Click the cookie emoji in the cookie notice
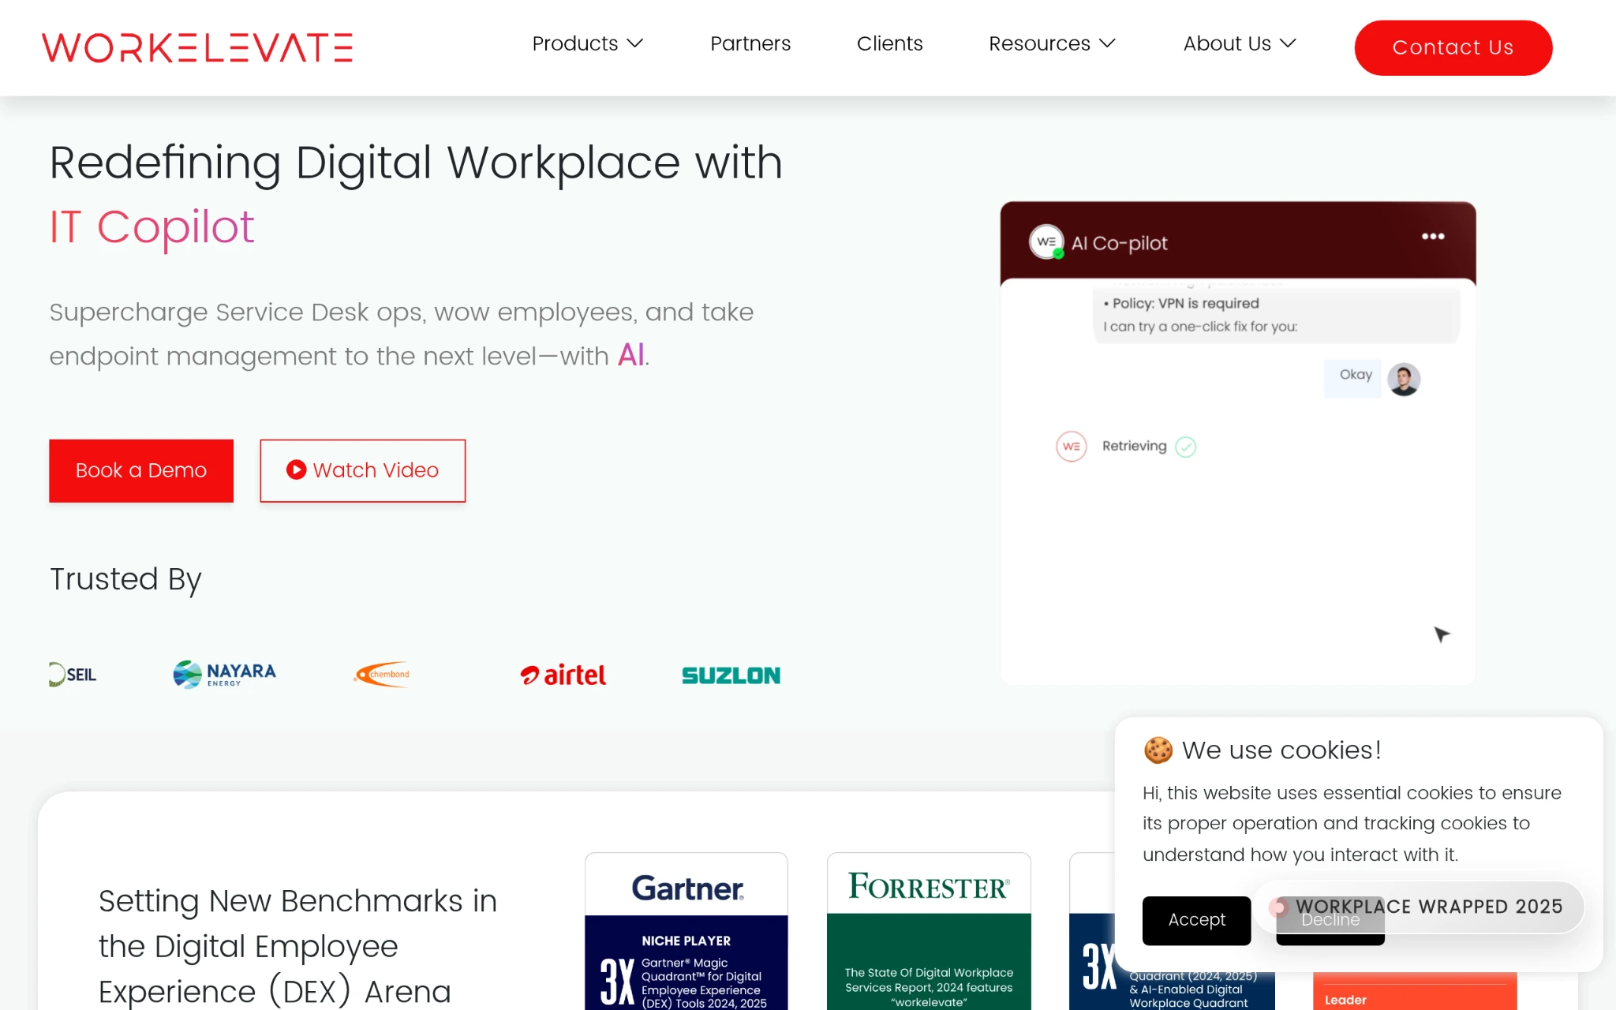The image size is (1616, 1010). point(1158,750)
